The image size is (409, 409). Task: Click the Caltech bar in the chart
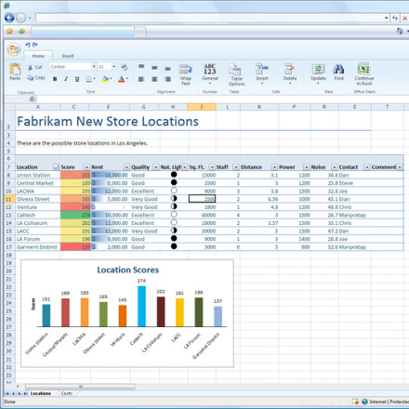click(x=141, y=306)
